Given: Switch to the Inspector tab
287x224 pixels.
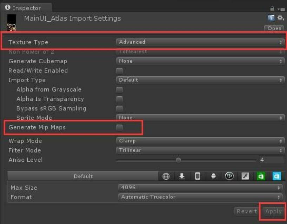Looking at the screenshot, I should coord(25,8).
